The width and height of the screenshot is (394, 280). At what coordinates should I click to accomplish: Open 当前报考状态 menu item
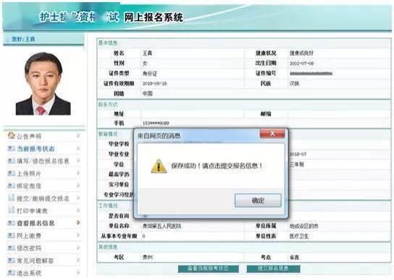(x=35, y=148)
